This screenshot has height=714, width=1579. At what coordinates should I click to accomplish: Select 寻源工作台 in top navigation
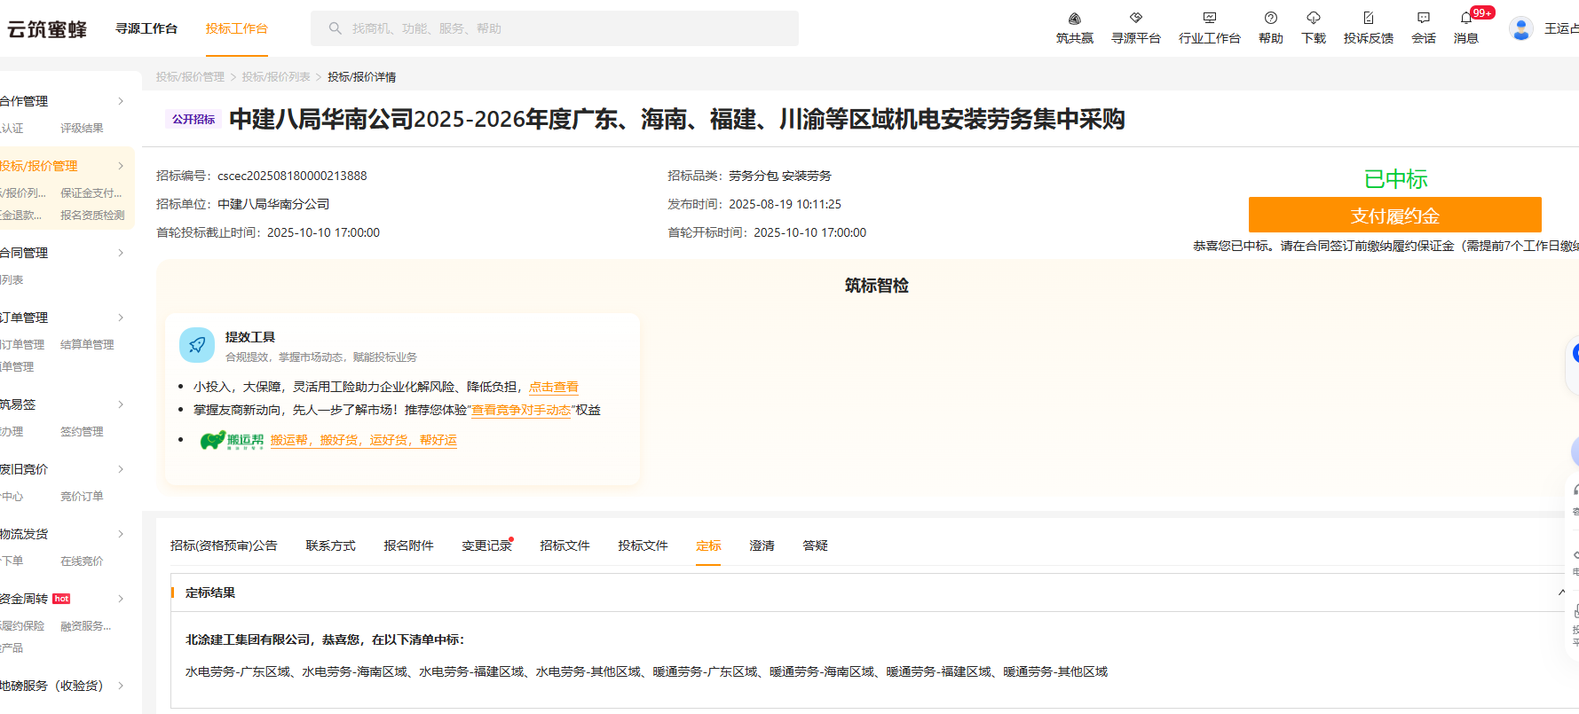click(x=146, y=28)
